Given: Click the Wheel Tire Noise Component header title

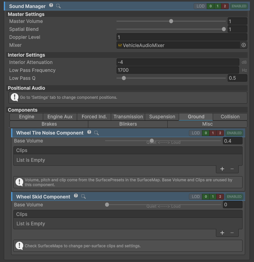Looking at the screenshot, I should click(x=50, y=133).
